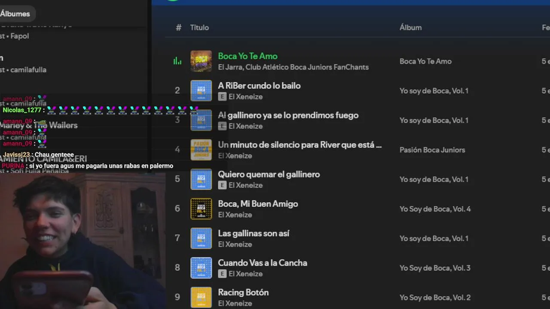Click the Título column header
The width and height of the screenshot is (550, 309).
[199, 27]
